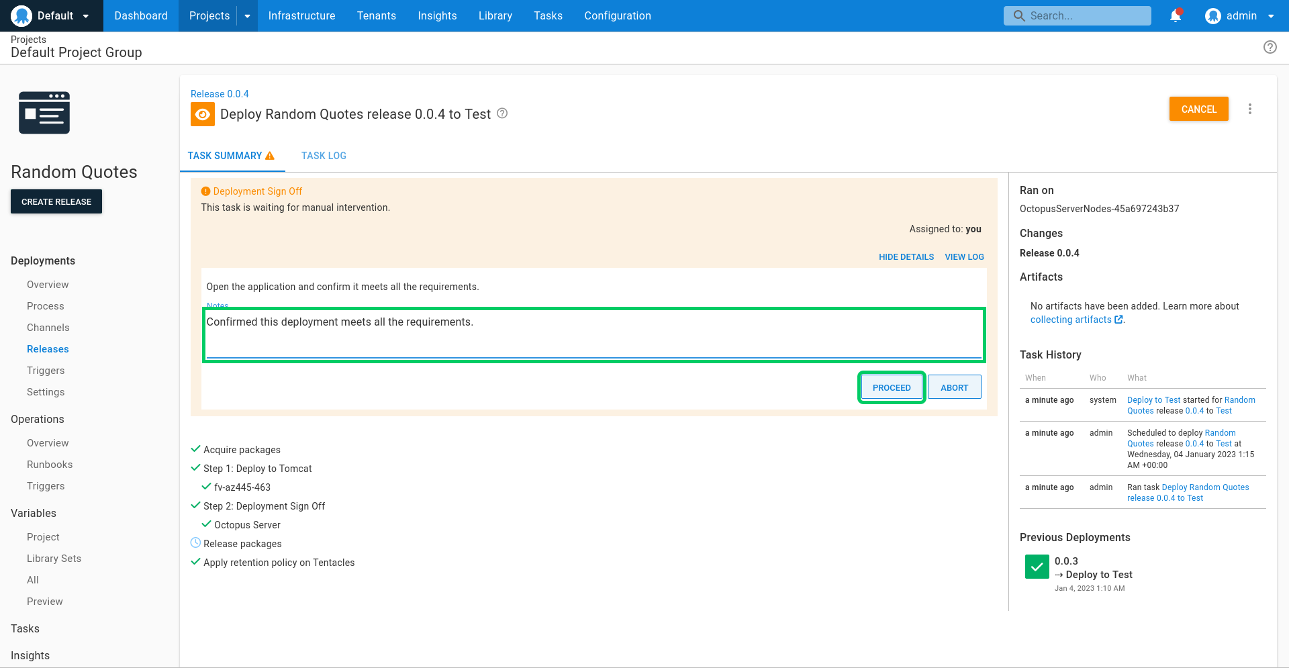This screenshot has height=668, width=1289.
Task: Open the Tenants section
Action: (376, 15)
